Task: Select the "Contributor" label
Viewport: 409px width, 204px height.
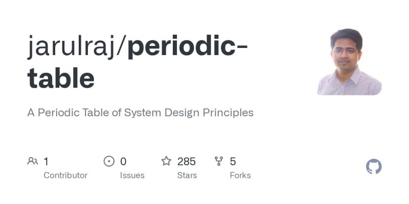Action: tap(65, 175)
